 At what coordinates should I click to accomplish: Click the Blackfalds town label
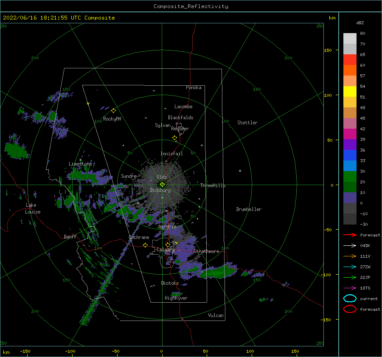coord(180,118)
